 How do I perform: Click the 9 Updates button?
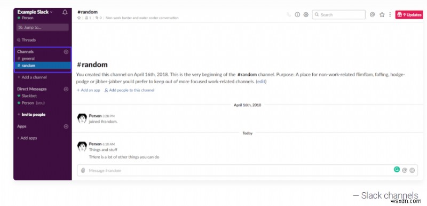(x=409, y=15)
